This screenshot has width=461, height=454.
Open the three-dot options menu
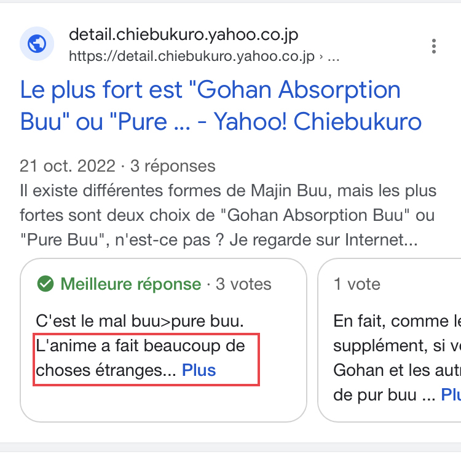[x=434, y=46]
